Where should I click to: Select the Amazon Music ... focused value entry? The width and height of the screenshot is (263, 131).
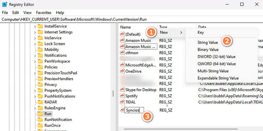[141, 47]
